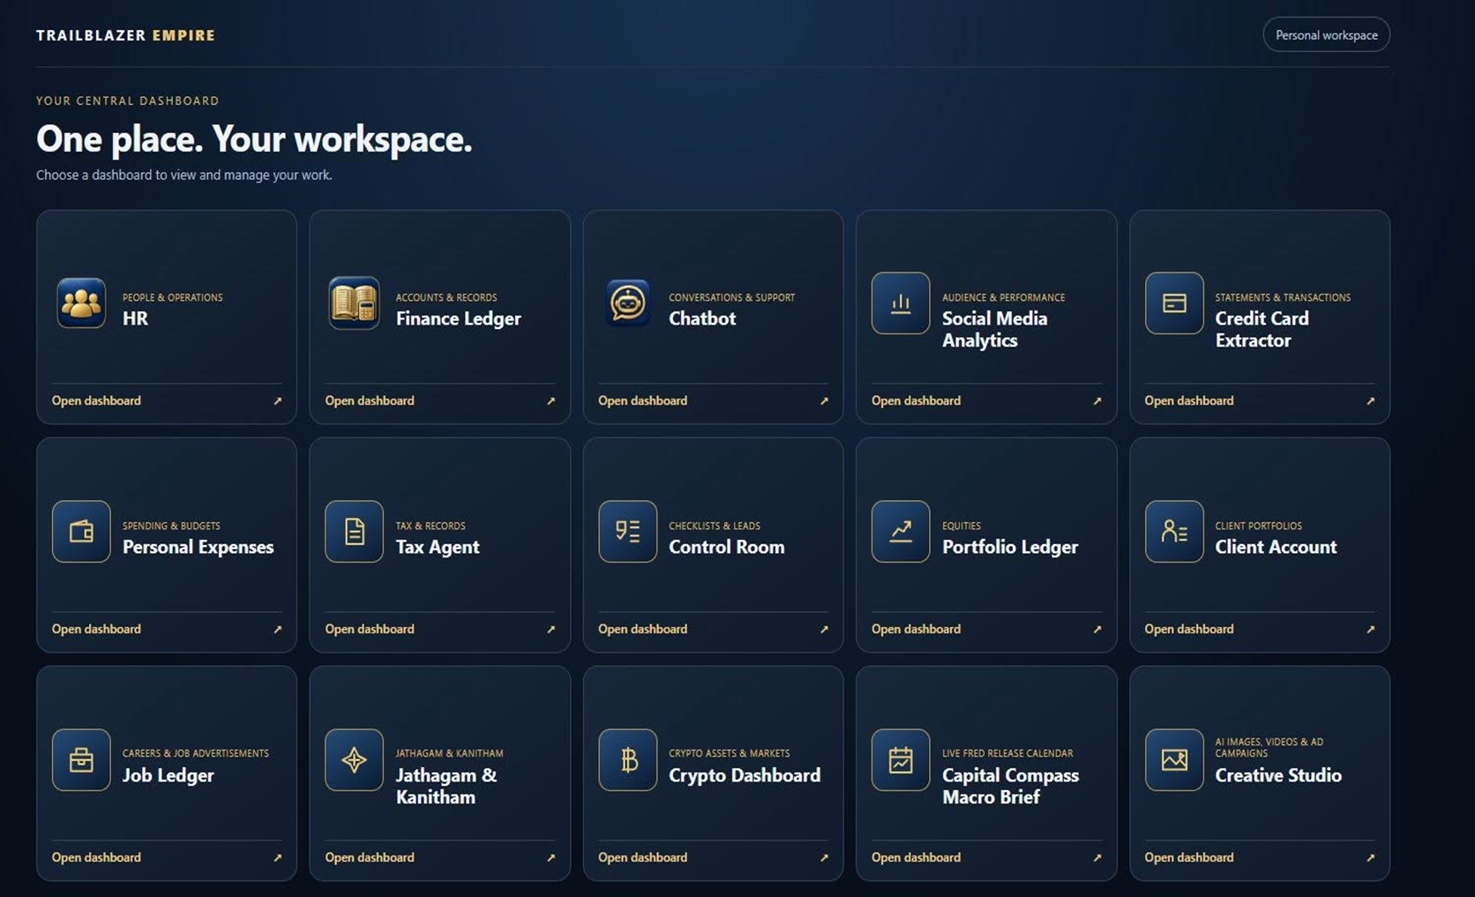Click the Crypto Dashboard bitcoin icon

coord(627,759)
